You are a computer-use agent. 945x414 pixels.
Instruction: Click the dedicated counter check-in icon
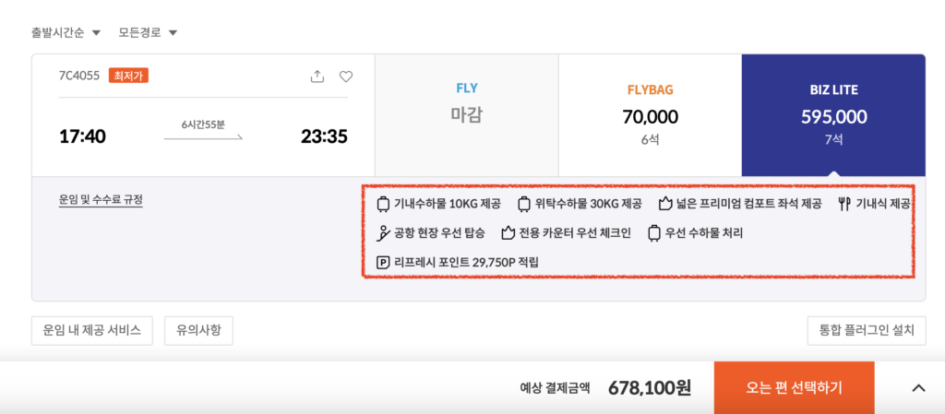(x=508, y=233)
